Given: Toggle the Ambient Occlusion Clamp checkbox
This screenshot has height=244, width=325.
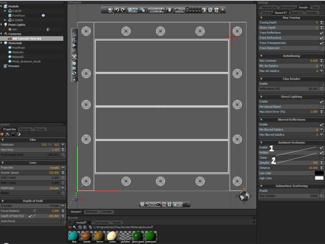Looking at the screenshot, I should [322, 158].
